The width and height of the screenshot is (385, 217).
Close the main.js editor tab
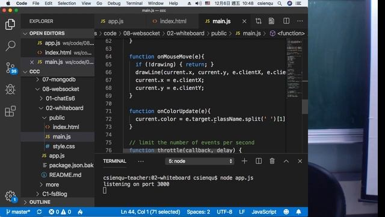244,22
